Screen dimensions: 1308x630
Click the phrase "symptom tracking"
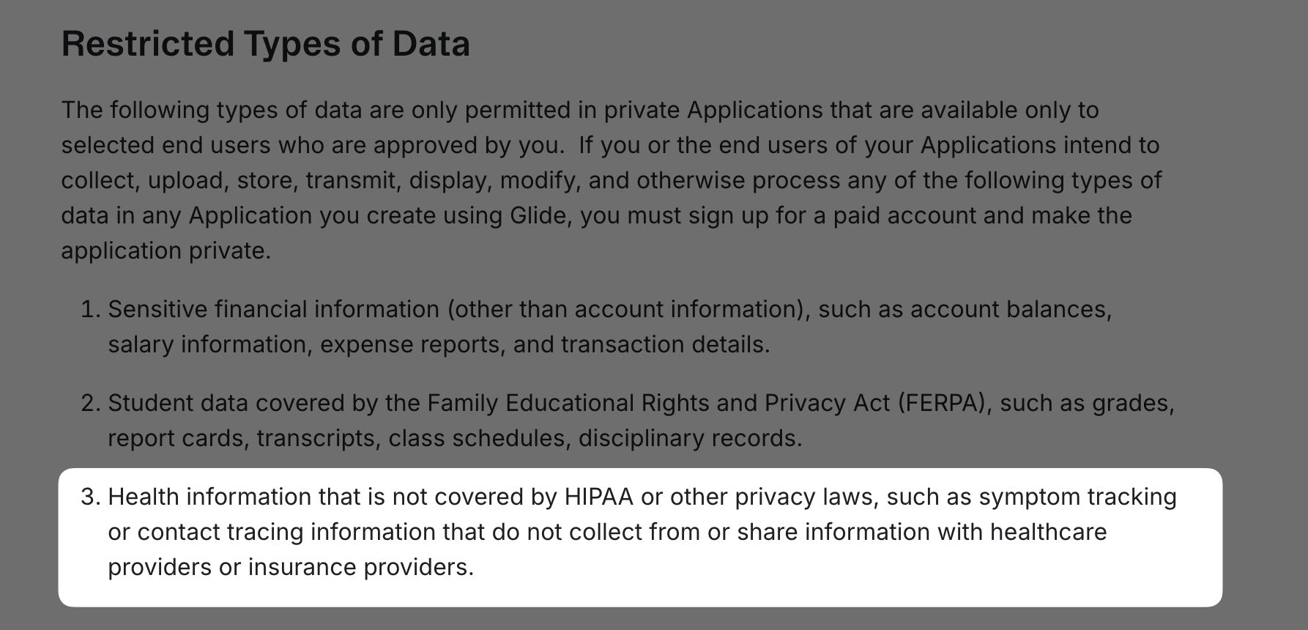pos(1078,497)
